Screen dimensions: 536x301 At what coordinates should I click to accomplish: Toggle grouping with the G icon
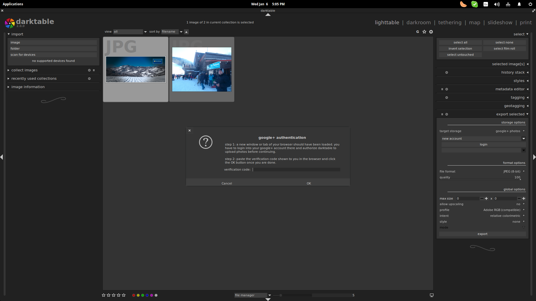(418, 32)
